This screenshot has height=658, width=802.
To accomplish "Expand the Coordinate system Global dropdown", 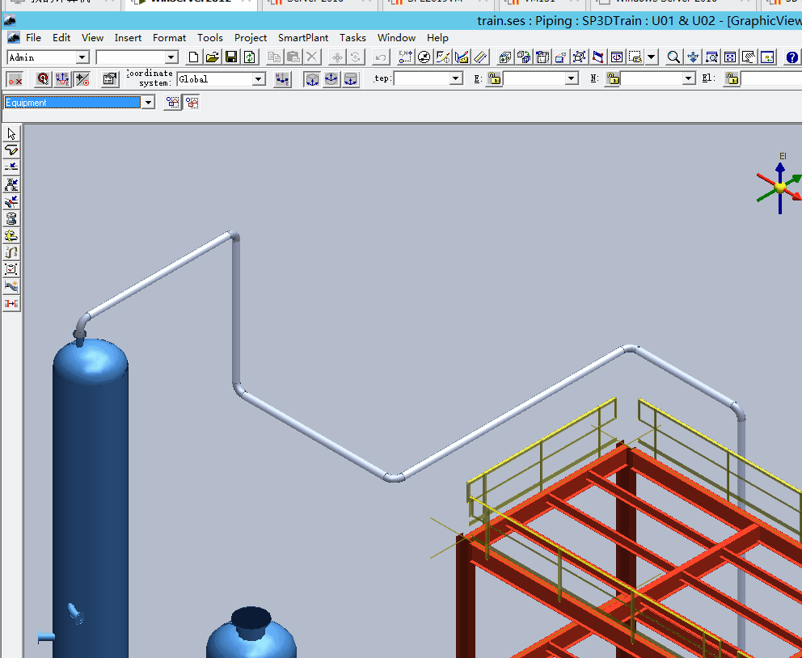I will coord(258,79).
